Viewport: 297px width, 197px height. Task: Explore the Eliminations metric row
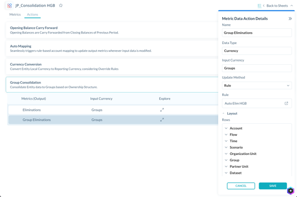pos(162,110)
